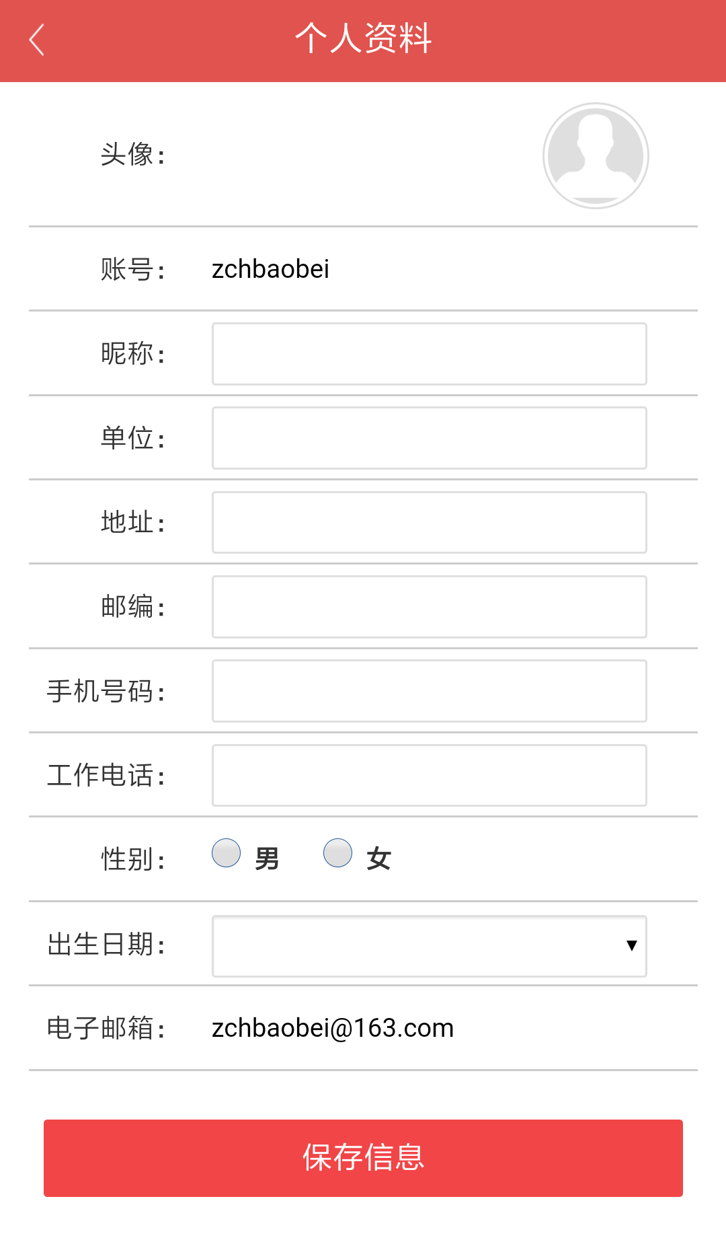Tap the 个人资料 page title
This screenshot has width=726, height=1240.
pyautogui.click(x=363, y=38)
